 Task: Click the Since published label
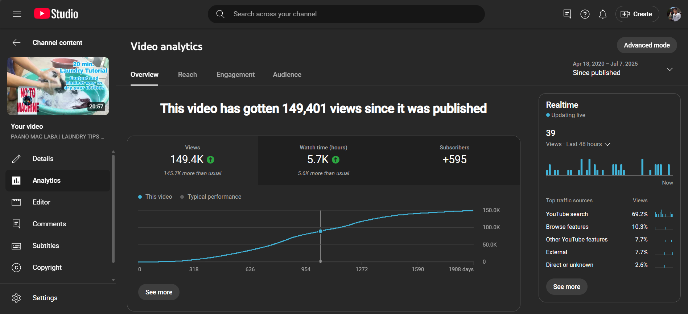pos(597,73)
